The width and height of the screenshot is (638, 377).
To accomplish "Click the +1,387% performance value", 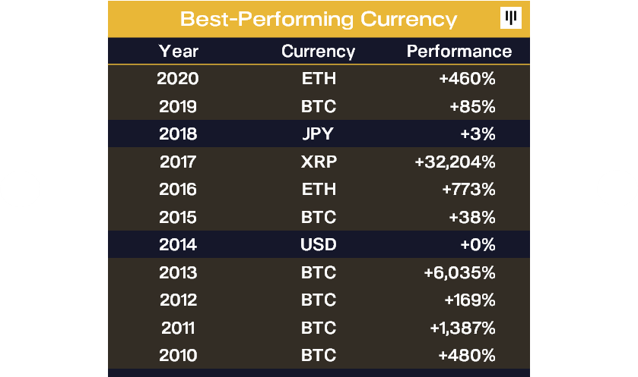I will coord(462,328).
